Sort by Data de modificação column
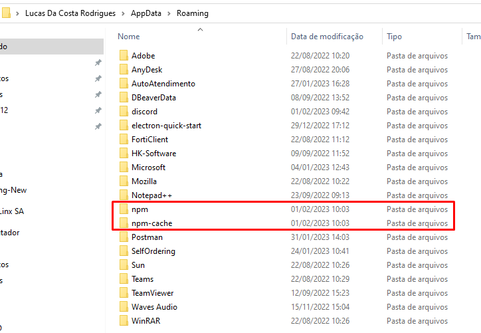 327,37
